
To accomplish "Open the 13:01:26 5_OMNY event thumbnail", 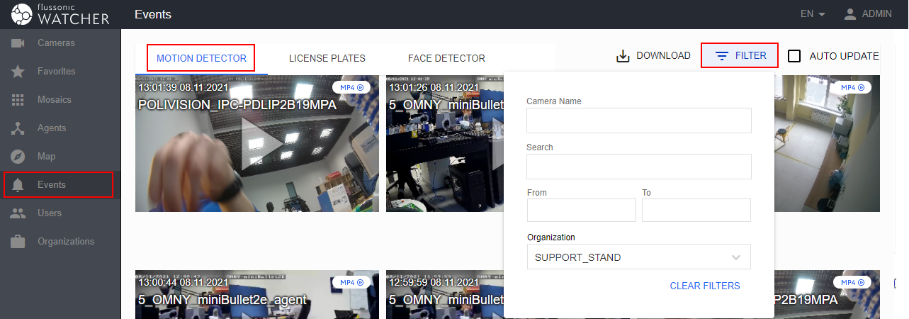I will (445, 143).
